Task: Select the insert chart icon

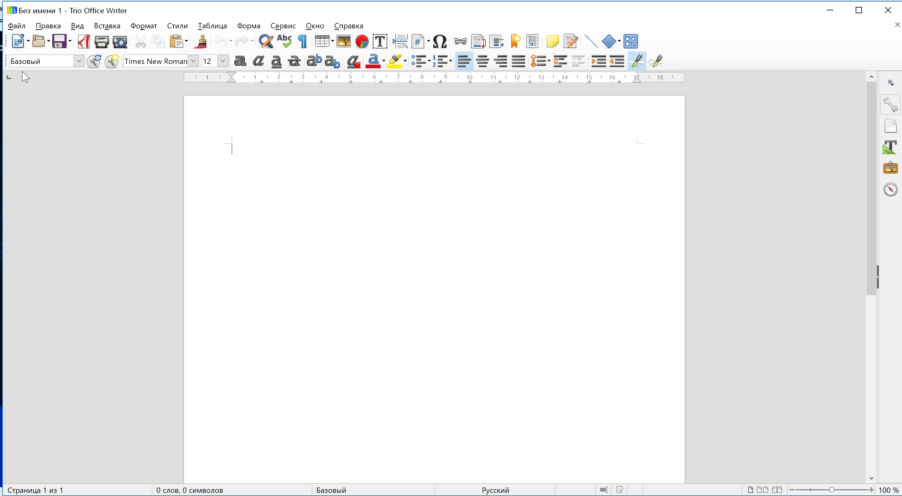Action: point(361,41)
